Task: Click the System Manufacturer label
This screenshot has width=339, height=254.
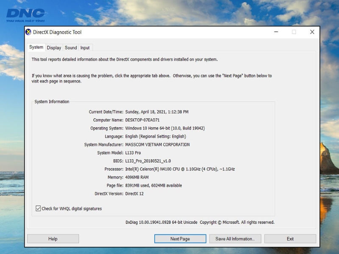Action: (104, 145)
